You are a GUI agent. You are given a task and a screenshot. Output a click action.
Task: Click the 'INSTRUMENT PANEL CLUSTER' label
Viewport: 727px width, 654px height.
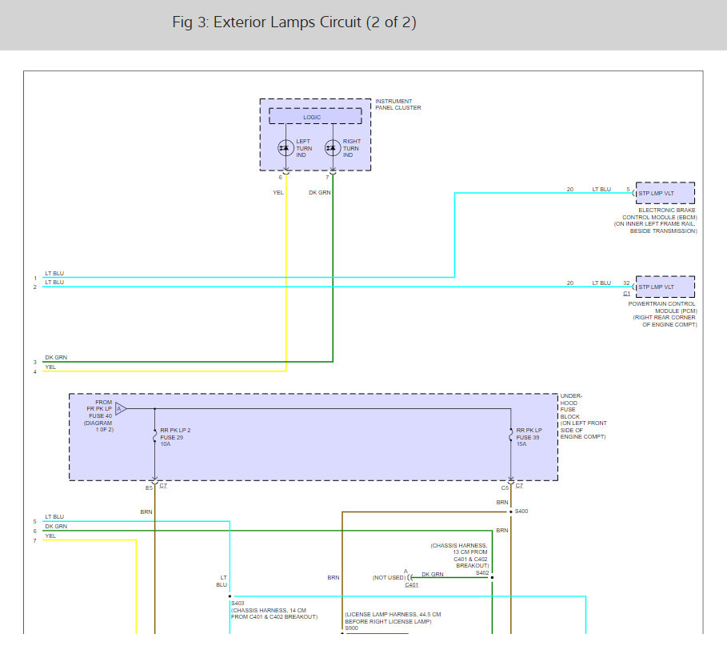click(397, 104)
